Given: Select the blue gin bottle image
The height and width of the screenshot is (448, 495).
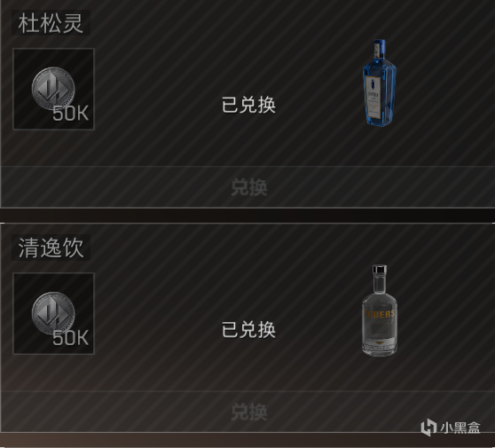Looking at the screenshot, I should pyautogui.click(x=379, y=83).
